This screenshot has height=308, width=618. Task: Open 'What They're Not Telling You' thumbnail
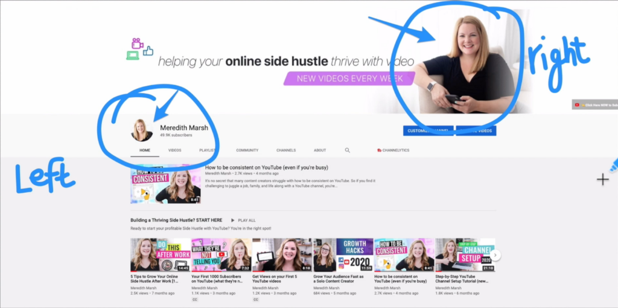(x=221, y=255)
